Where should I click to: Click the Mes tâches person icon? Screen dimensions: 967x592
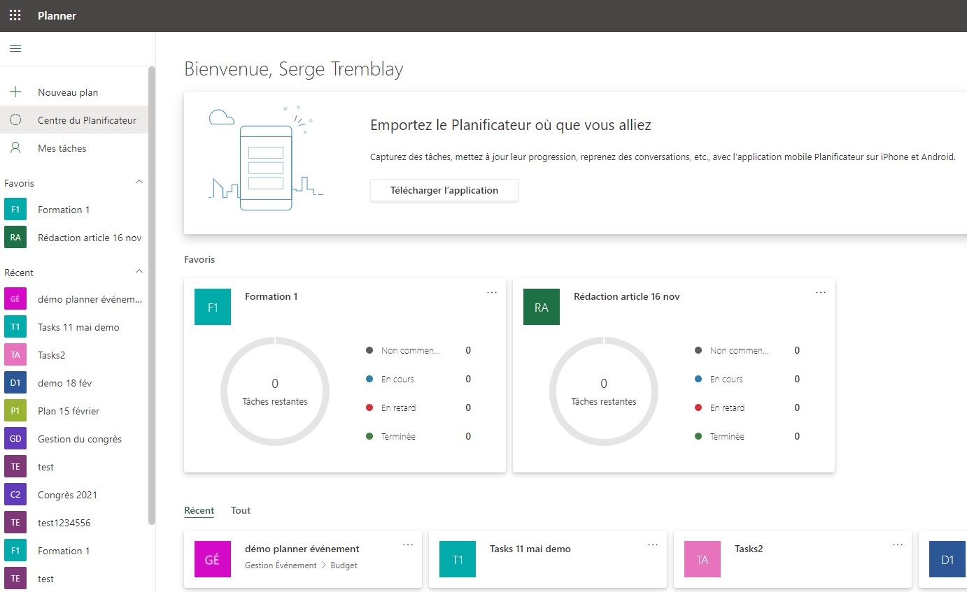pyautogui.click(x=15, y=148)
